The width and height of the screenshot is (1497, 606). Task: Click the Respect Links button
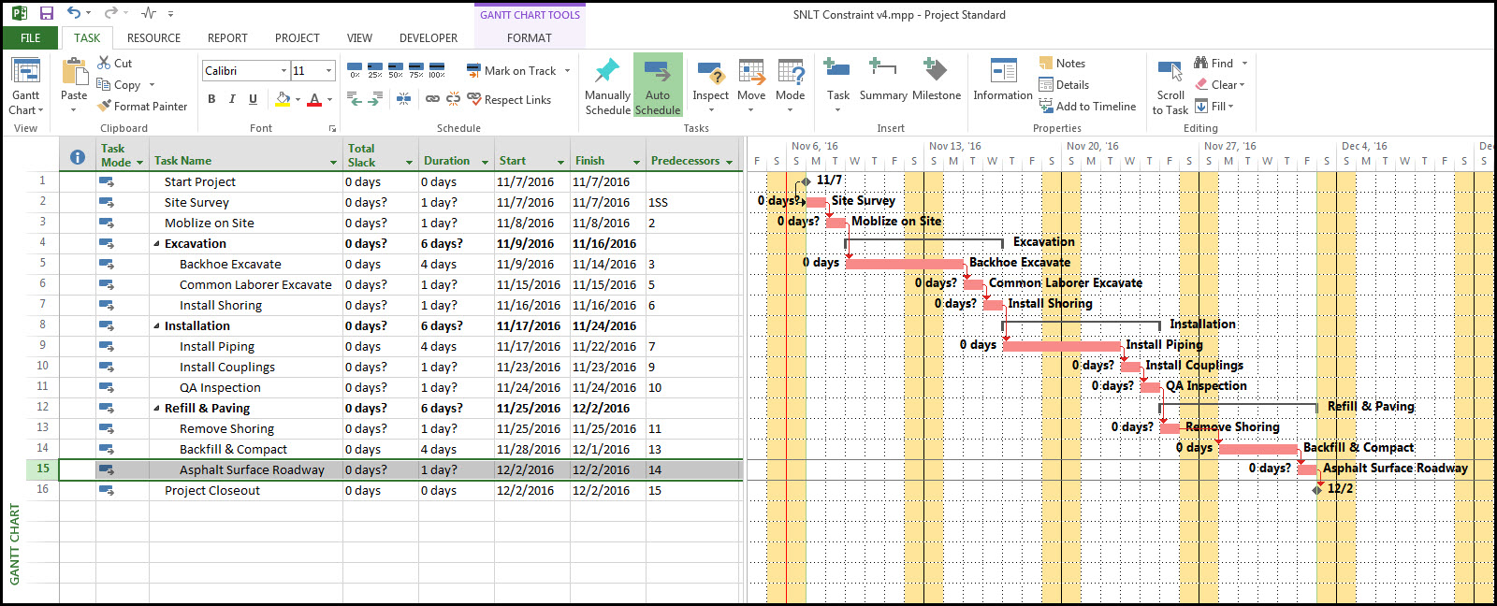[509, 99]
